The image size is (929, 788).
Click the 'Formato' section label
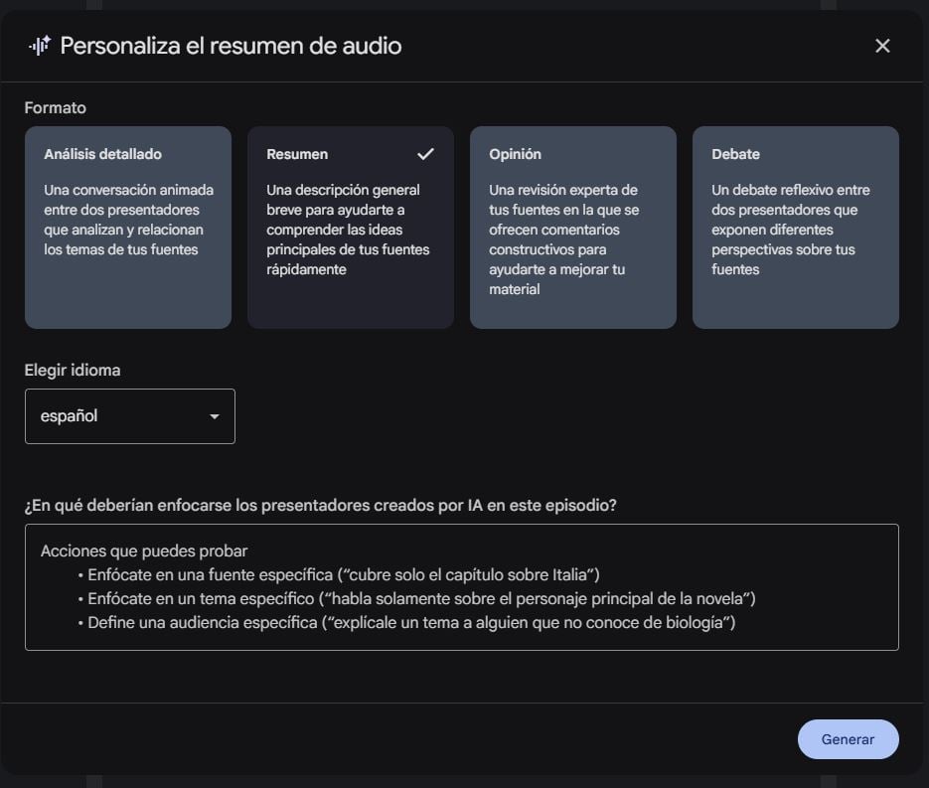point(55,107)
